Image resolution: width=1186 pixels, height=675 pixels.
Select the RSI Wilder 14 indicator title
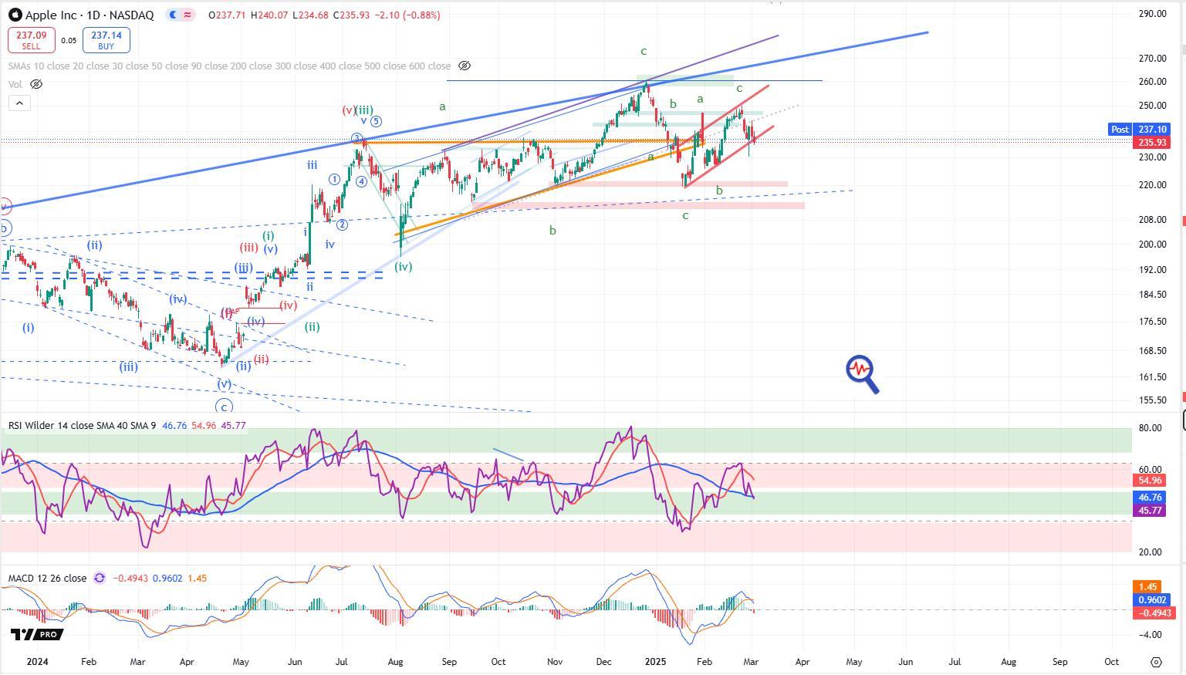click(82, 425)
